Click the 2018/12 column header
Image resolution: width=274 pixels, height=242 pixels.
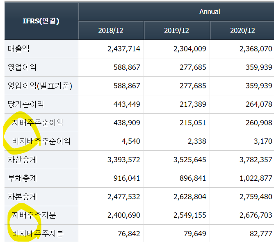[111, 30]
